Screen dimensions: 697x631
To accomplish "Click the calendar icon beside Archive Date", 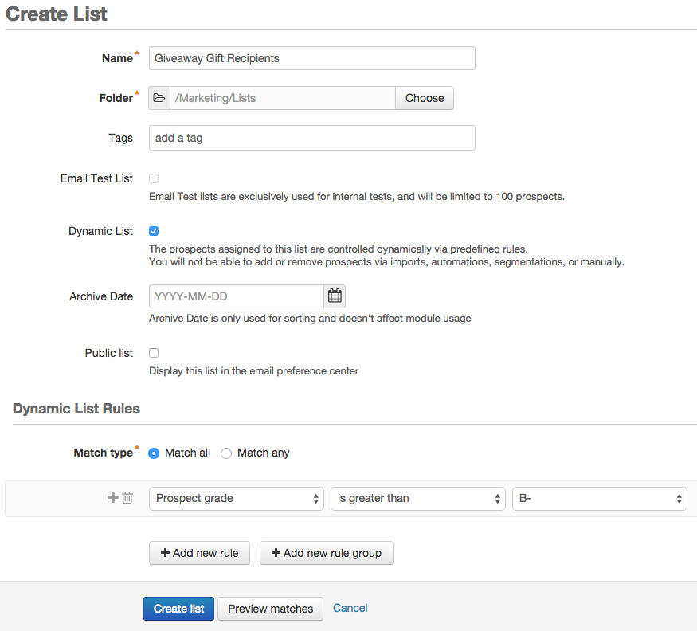I will click(x=335, y=296).
